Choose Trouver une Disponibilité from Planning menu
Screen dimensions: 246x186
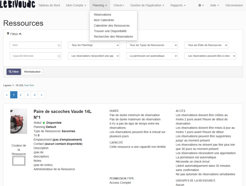(x=110, y=31)
